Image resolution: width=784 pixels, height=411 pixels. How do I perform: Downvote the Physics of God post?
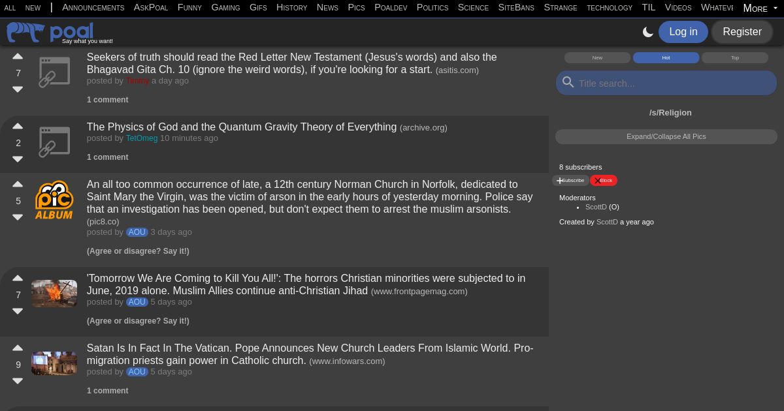coord(18,159)
